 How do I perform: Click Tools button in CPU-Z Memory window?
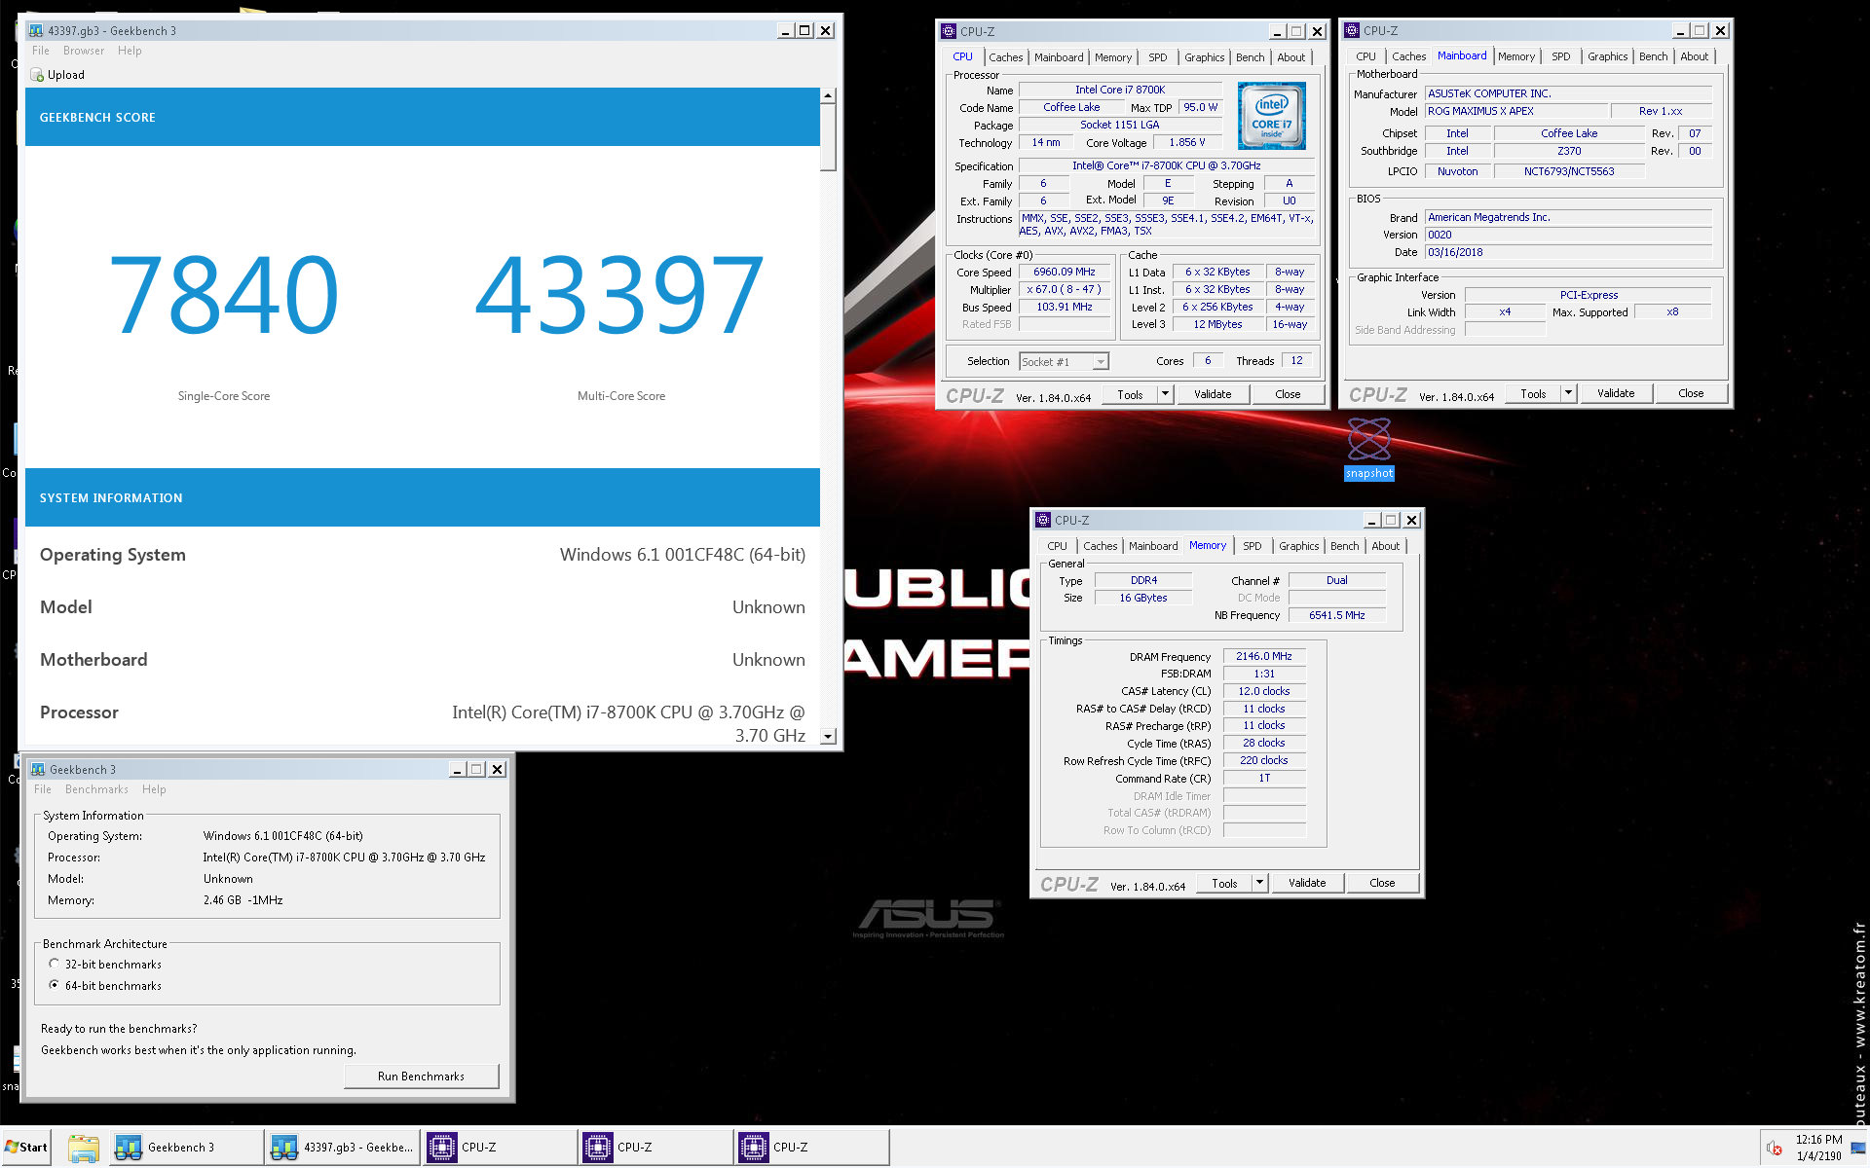[1224, 883]
